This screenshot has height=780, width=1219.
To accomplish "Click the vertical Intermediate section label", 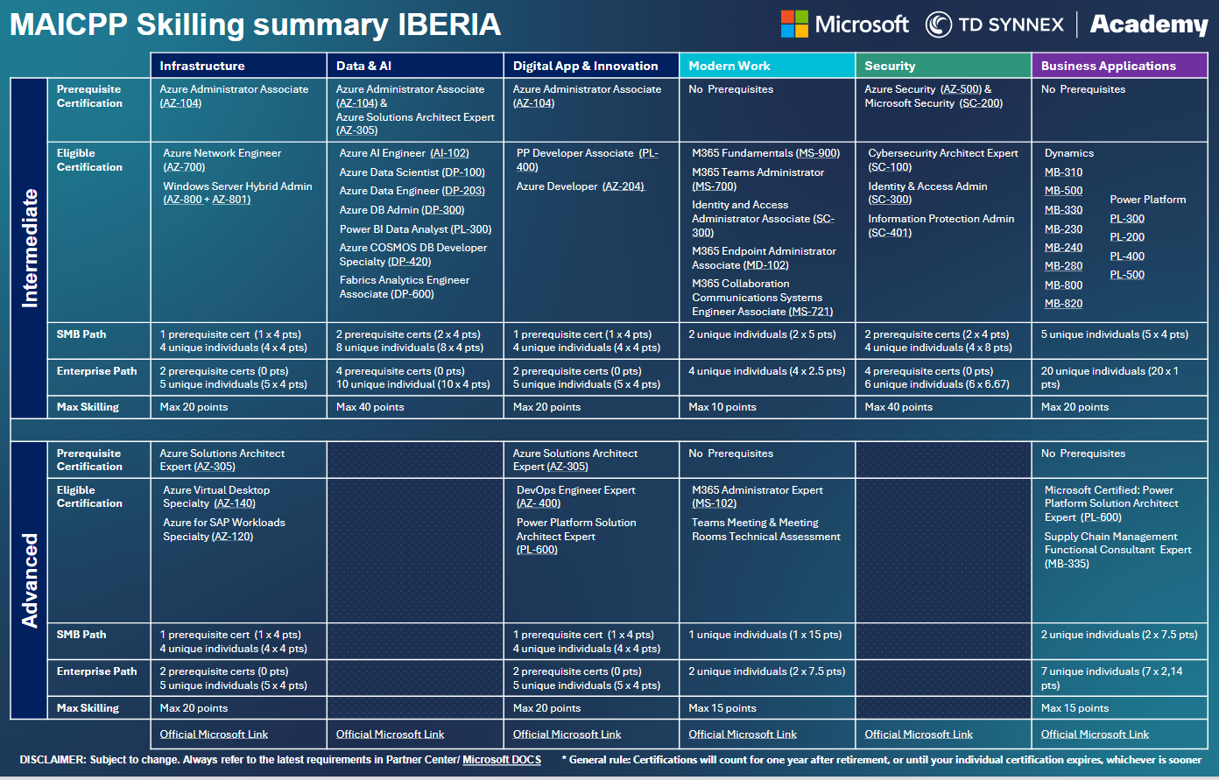I will (x=30, y=249).
